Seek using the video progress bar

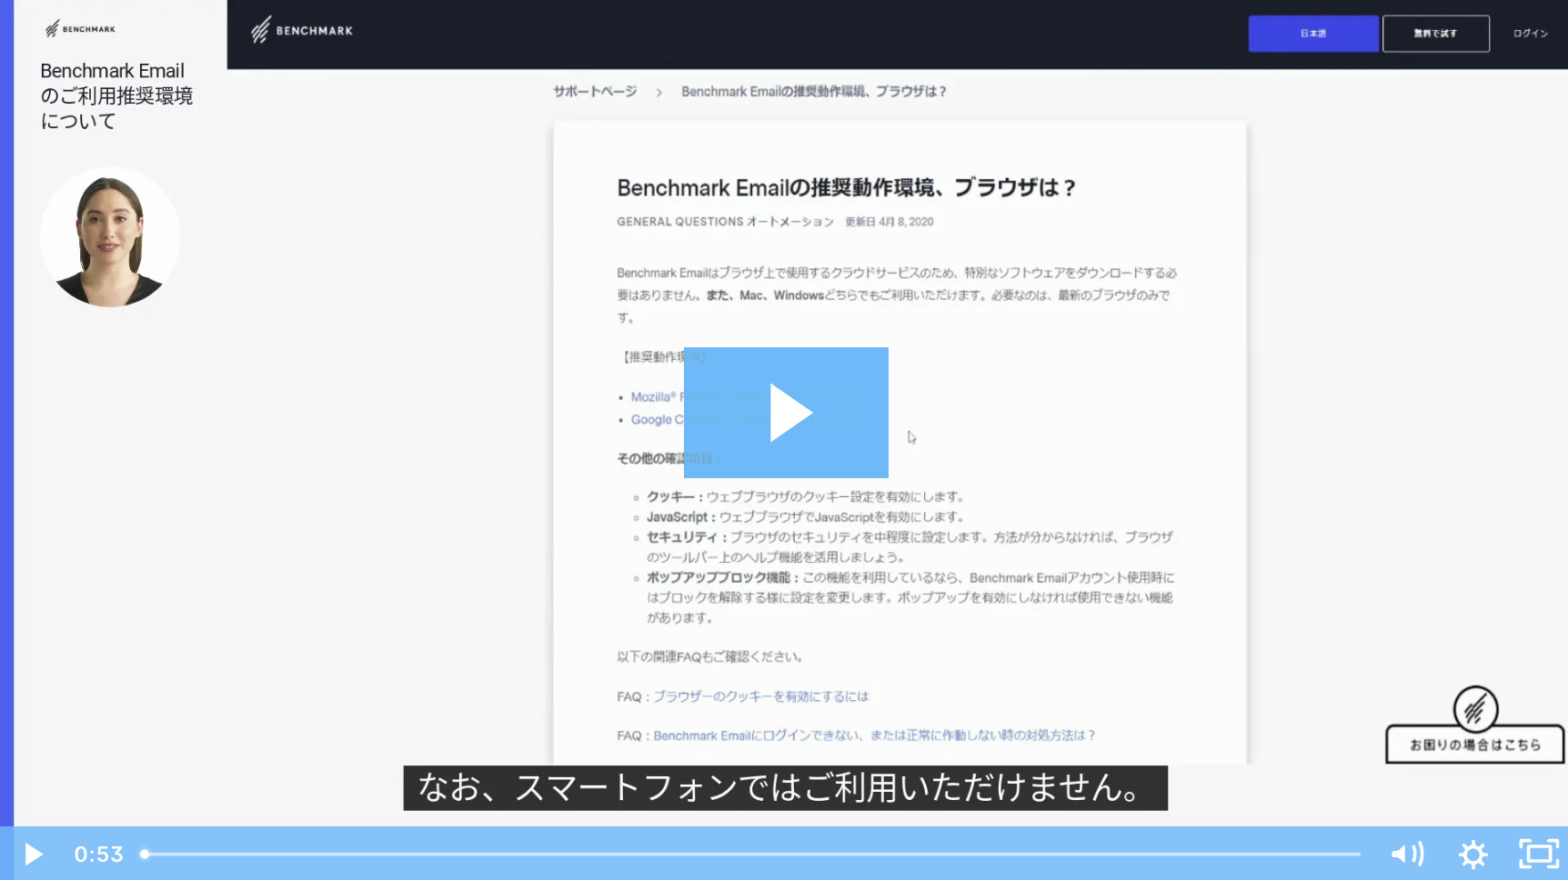pos(752,854)
